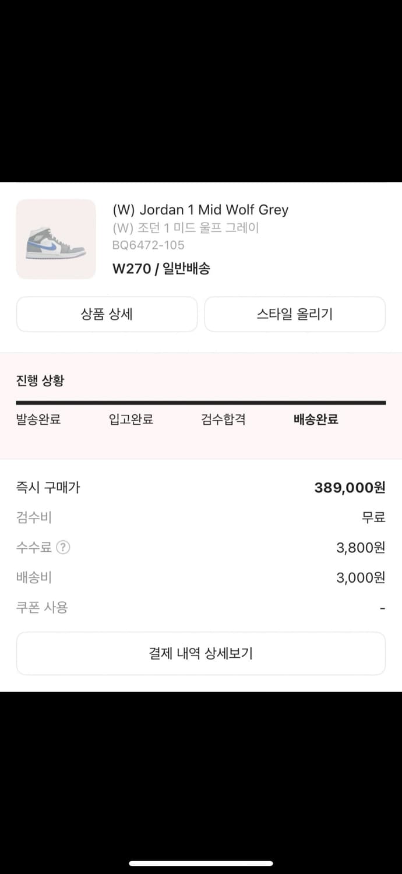This screenshot has height=874, width=402.
Task: Click the 즉시 구매가 price 389,000원
Action: [x=350, y=487]
